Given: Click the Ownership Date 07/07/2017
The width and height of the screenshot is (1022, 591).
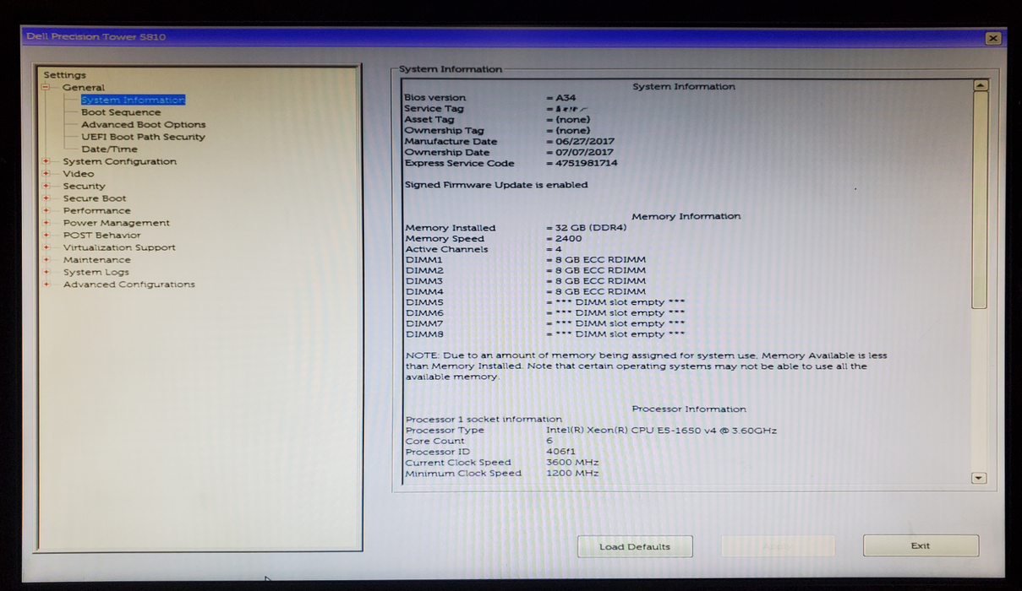Looking at the screenshot, I should 585,153.
